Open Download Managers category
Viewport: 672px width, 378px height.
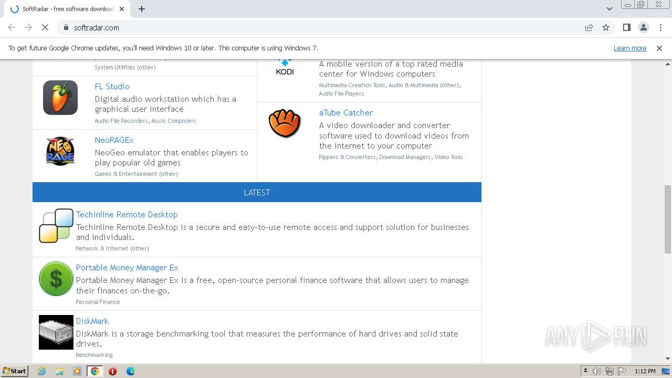click(x=405, y=157)
